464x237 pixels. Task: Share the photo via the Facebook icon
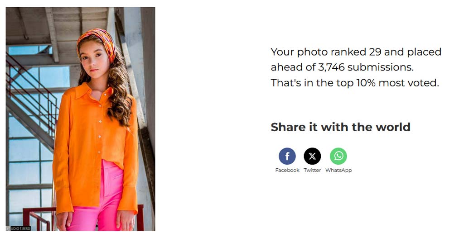click(x=287, y=156)
